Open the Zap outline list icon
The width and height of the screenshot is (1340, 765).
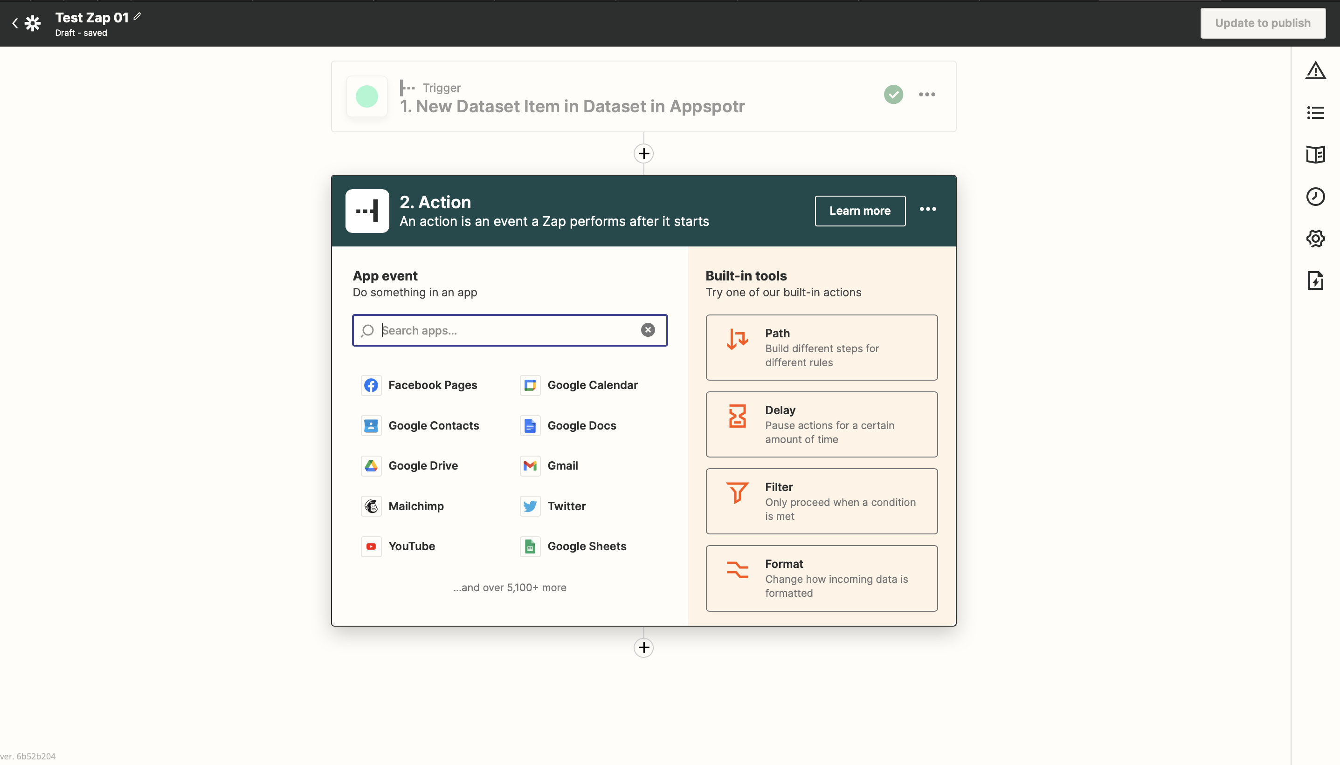pyautogui.click(x=1315, y=112)
